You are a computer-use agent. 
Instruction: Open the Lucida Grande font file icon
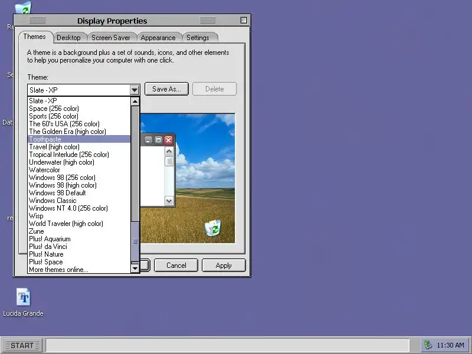(23, 297)
